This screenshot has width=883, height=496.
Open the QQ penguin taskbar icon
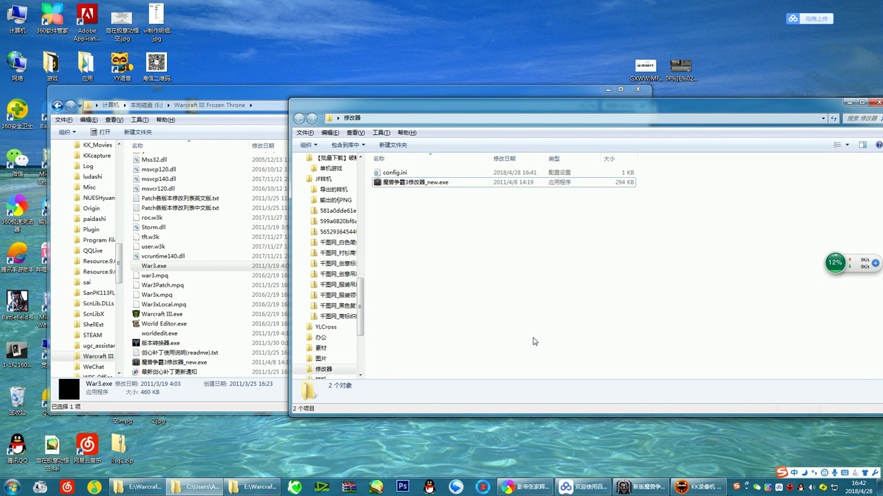[x=430, y=486]
